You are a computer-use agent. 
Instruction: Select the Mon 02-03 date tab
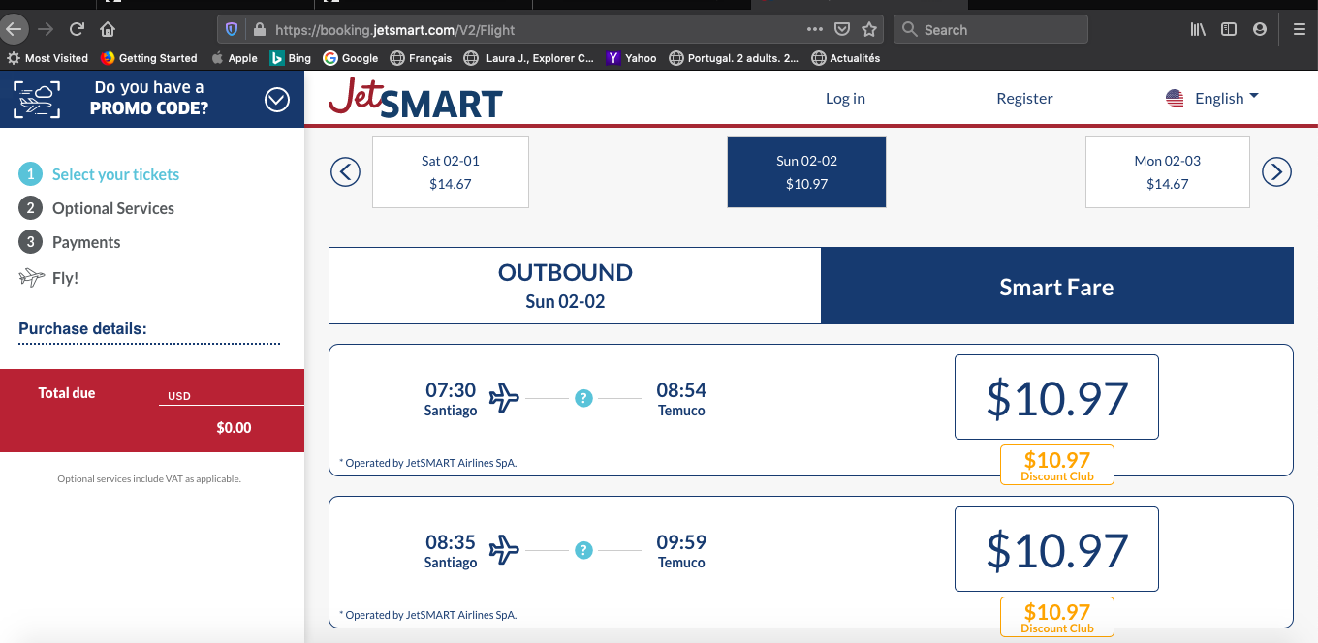[1167, 172]
